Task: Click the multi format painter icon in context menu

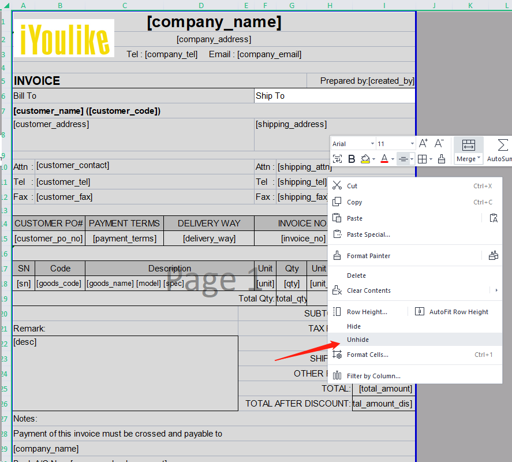Action: 493,255
